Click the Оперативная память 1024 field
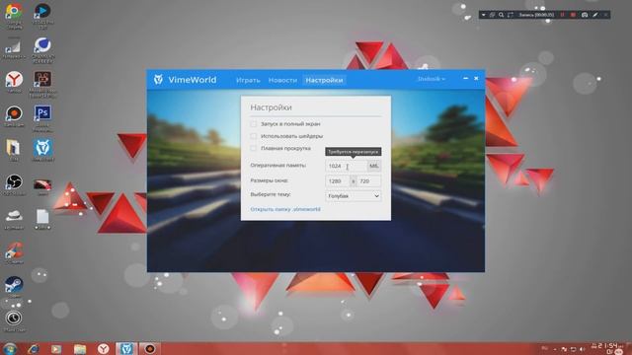 (347, 166)
